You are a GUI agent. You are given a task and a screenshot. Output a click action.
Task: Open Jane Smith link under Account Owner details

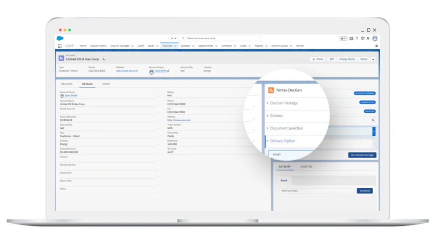(x=71, y=96)
